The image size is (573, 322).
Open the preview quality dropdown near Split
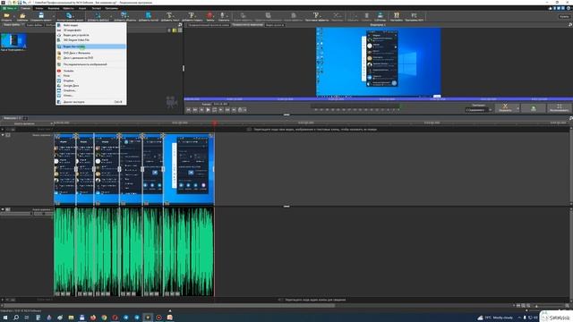(x=478, y=110)
